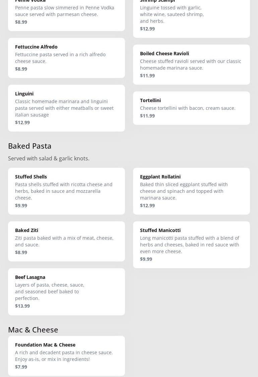Click the $13.99 price under Beef Lasagna
The height and width of the screenshot is (377, 258).
pos(22,306)
